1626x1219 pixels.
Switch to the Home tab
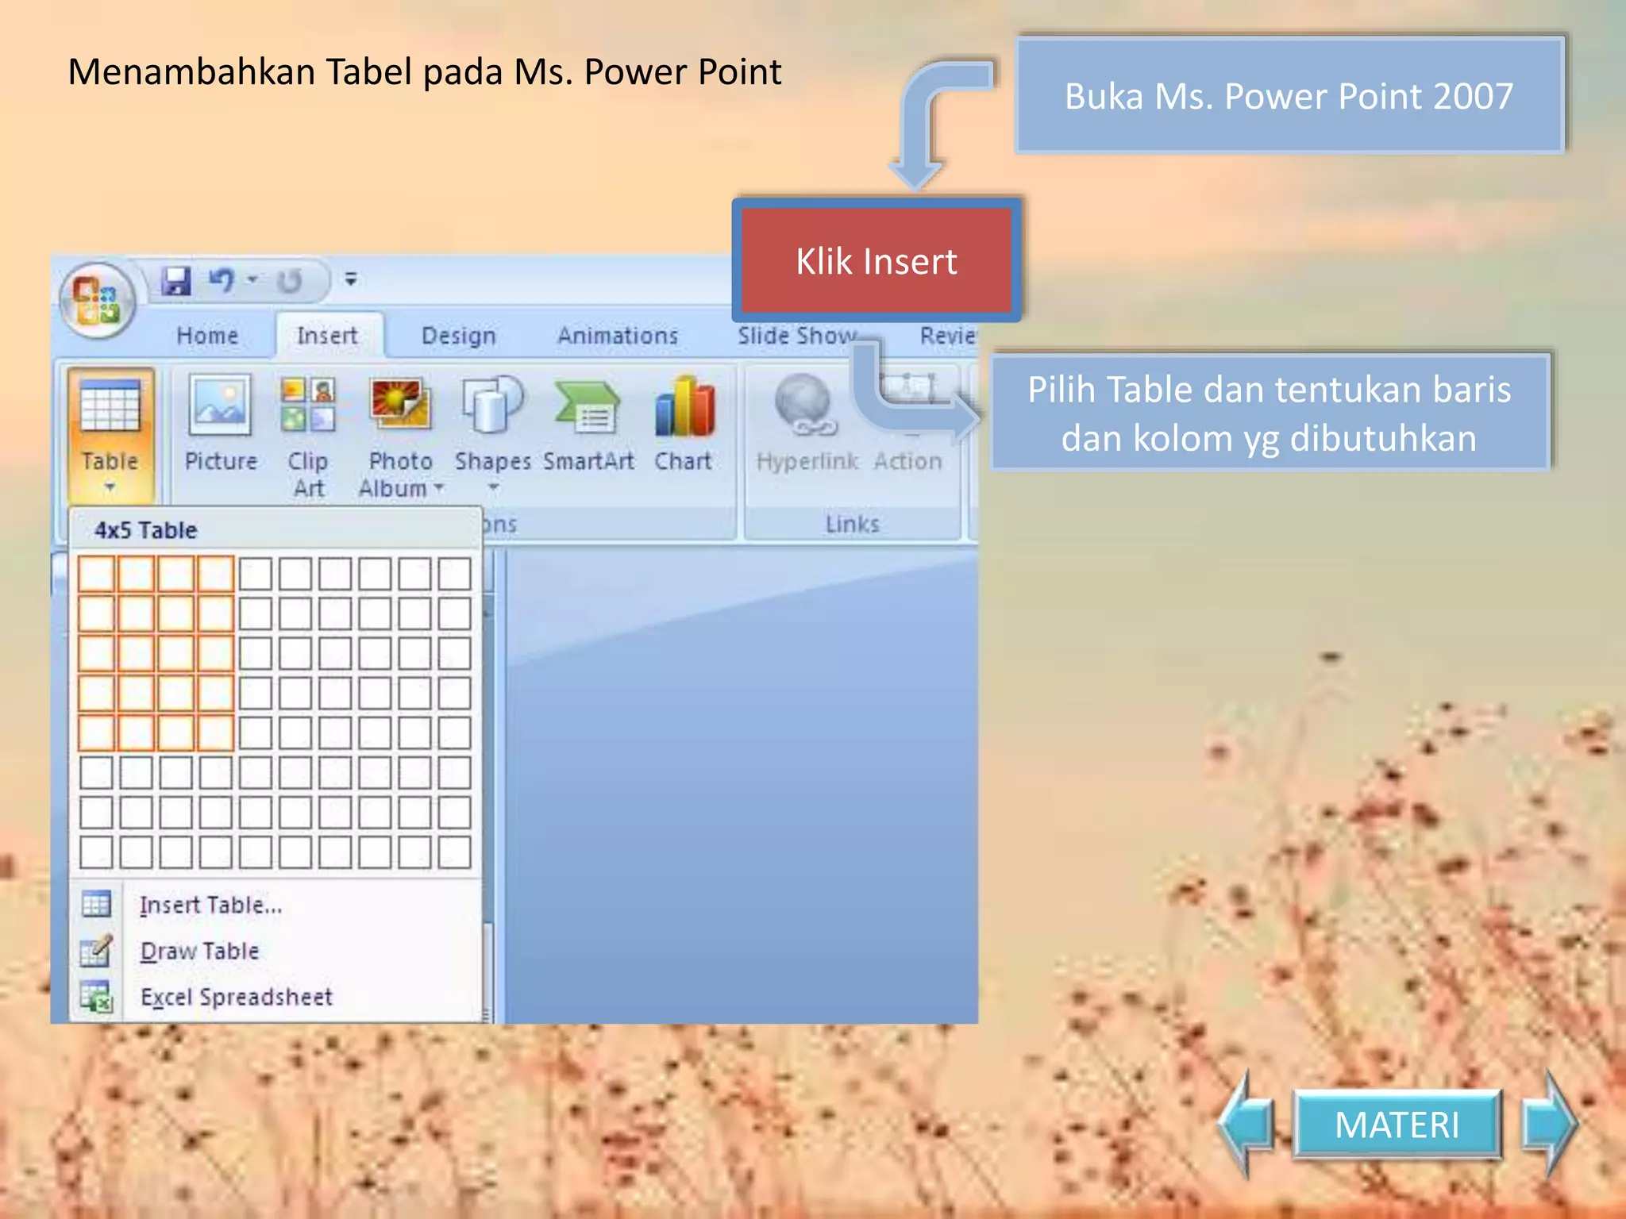tap(207, 336)
